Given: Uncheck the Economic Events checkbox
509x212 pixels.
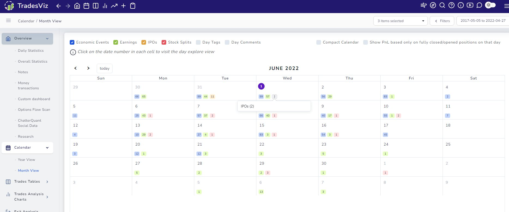Looking at the screenshot, I should pos(72,42).
